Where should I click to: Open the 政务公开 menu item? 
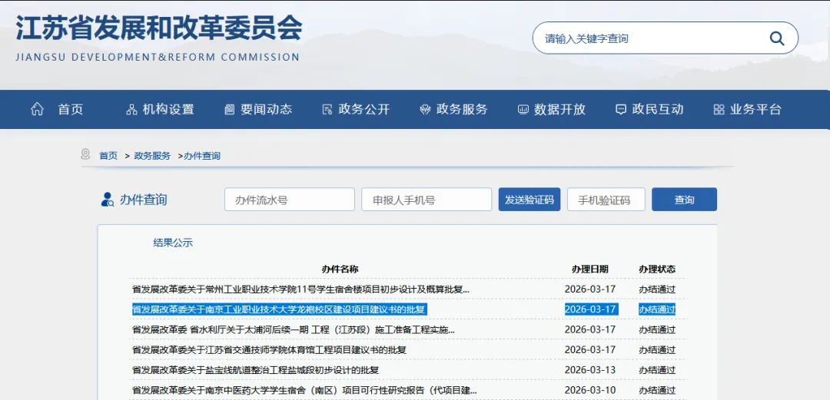point(364,110)
